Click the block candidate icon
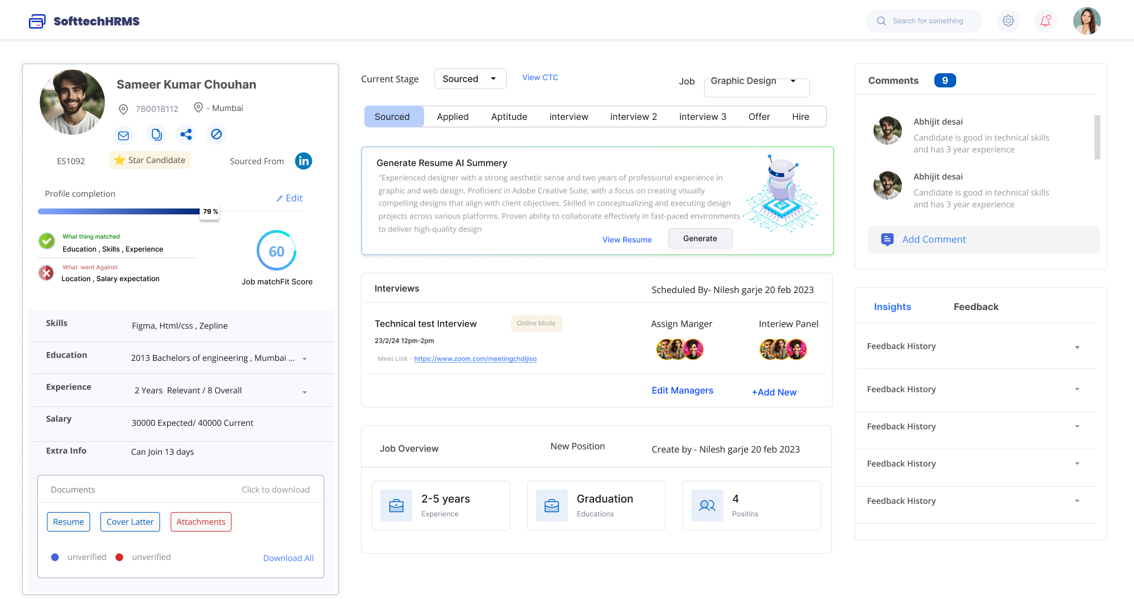The image size is (1134, 616). pos(217,135)
